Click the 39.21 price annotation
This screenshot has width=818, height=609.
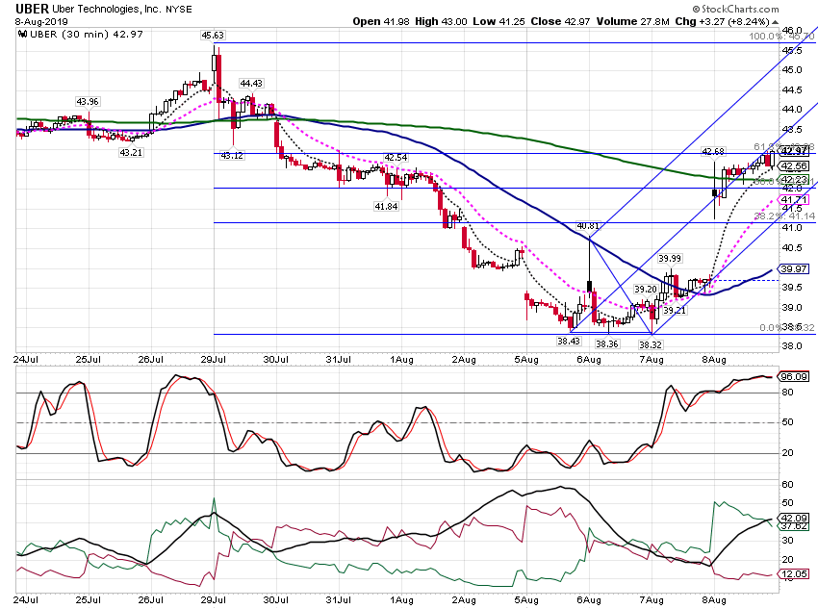[675, 310]
